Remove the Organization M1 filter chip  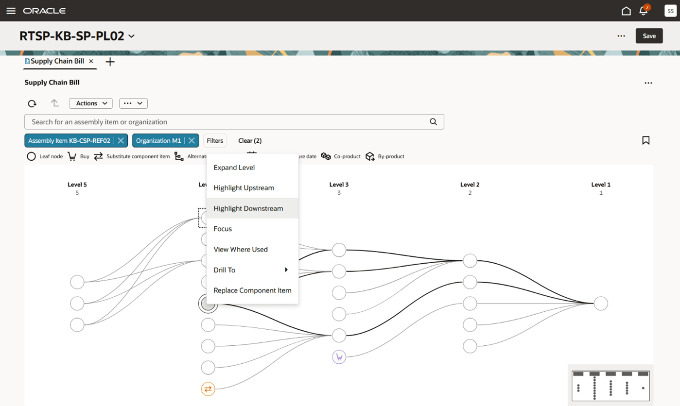click(192, 140)
